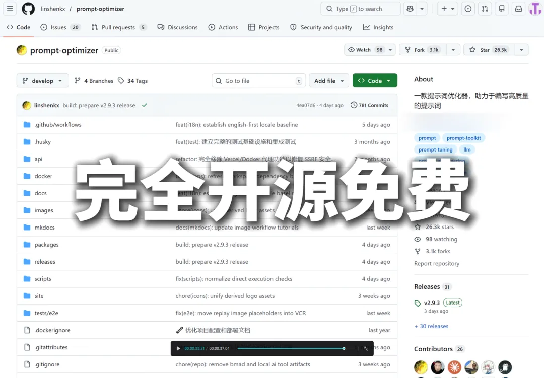Expand the develop branch dropdown
544x378 pixels.
click(42, 81)
